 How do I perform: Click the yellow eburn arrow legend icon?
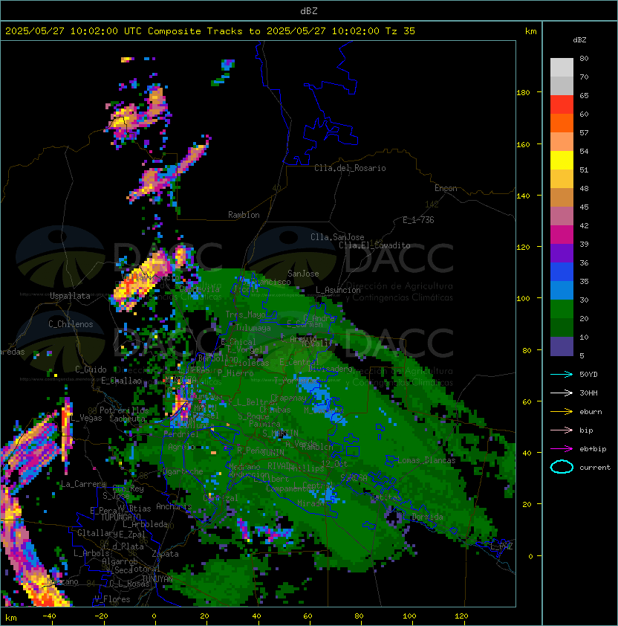tap(562, 412)
